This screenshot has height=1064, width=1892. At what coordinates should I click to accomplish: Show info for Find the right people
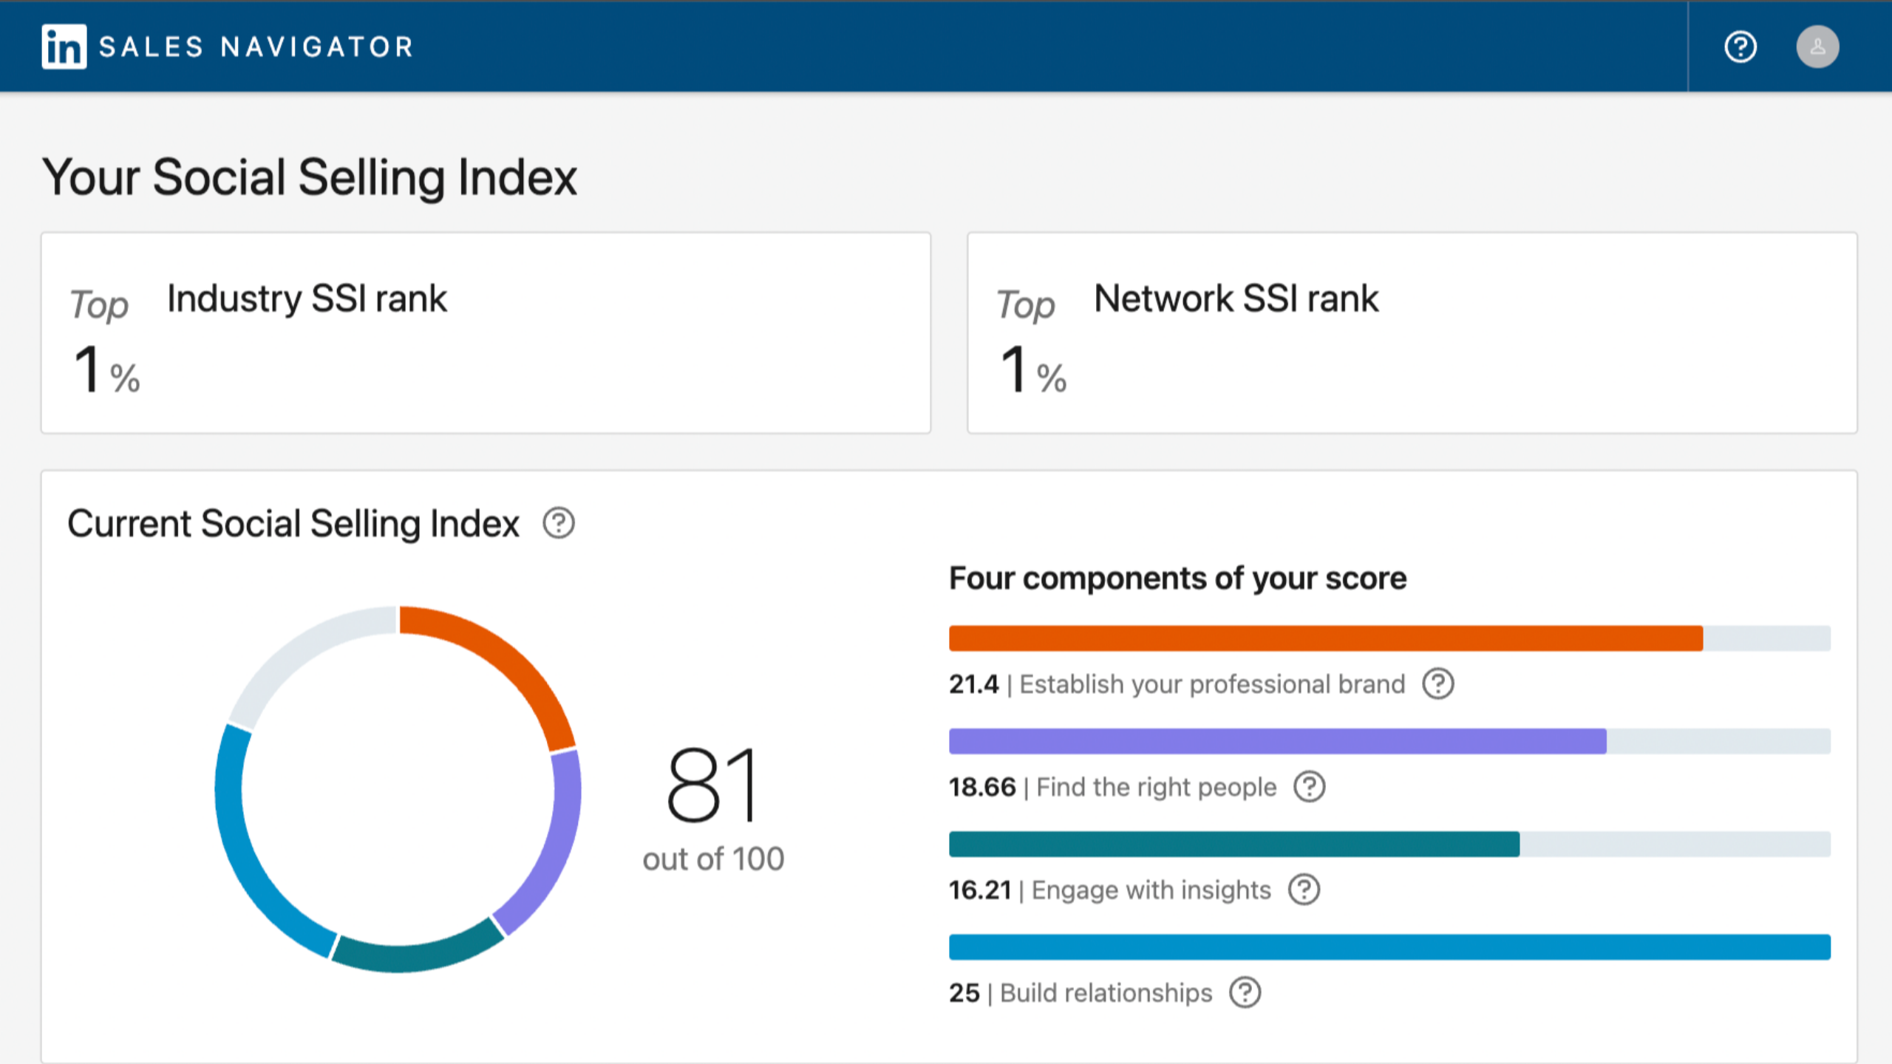1310,787
